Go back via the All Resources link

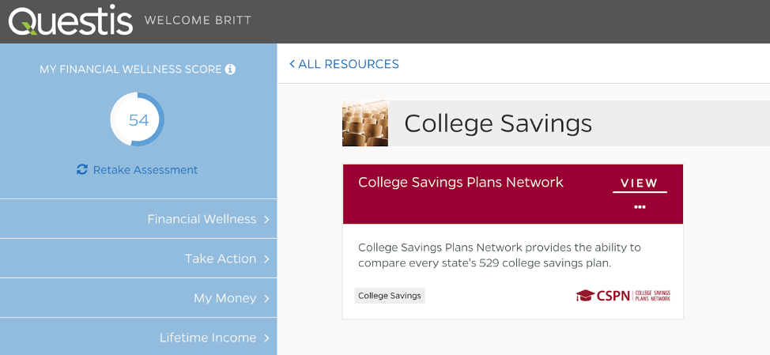(349, 64)
